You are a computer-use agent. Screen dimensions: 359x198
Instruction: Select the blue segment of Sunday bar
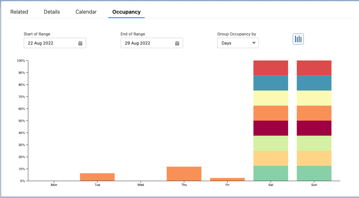click(314, 83)
